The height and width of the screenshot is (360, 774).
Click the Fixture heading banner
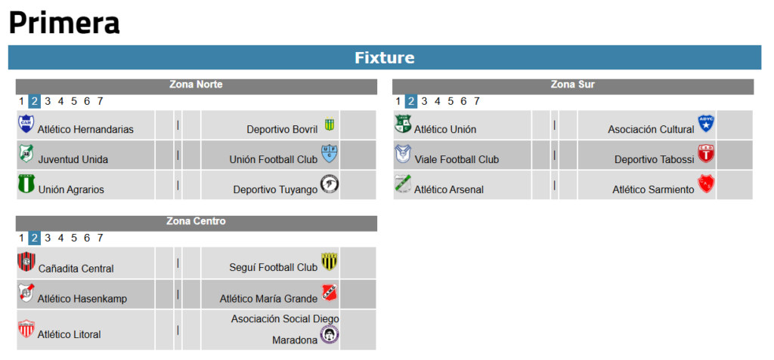point(385,57)
